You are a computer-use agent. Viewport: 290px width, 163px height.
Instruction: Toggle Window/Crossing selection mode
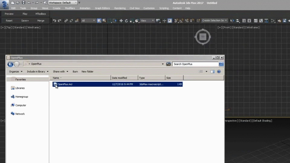point(115,21)
